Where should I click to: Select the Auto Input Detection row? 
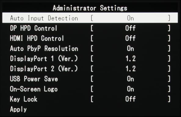pos(90,18)
